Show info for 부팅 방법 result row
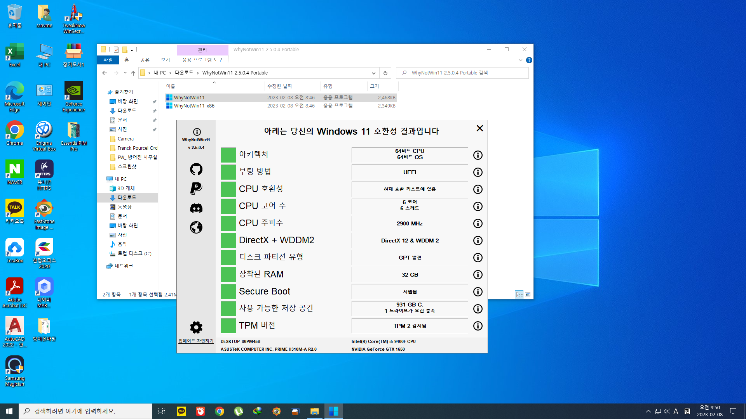 (x=478, y=172)
